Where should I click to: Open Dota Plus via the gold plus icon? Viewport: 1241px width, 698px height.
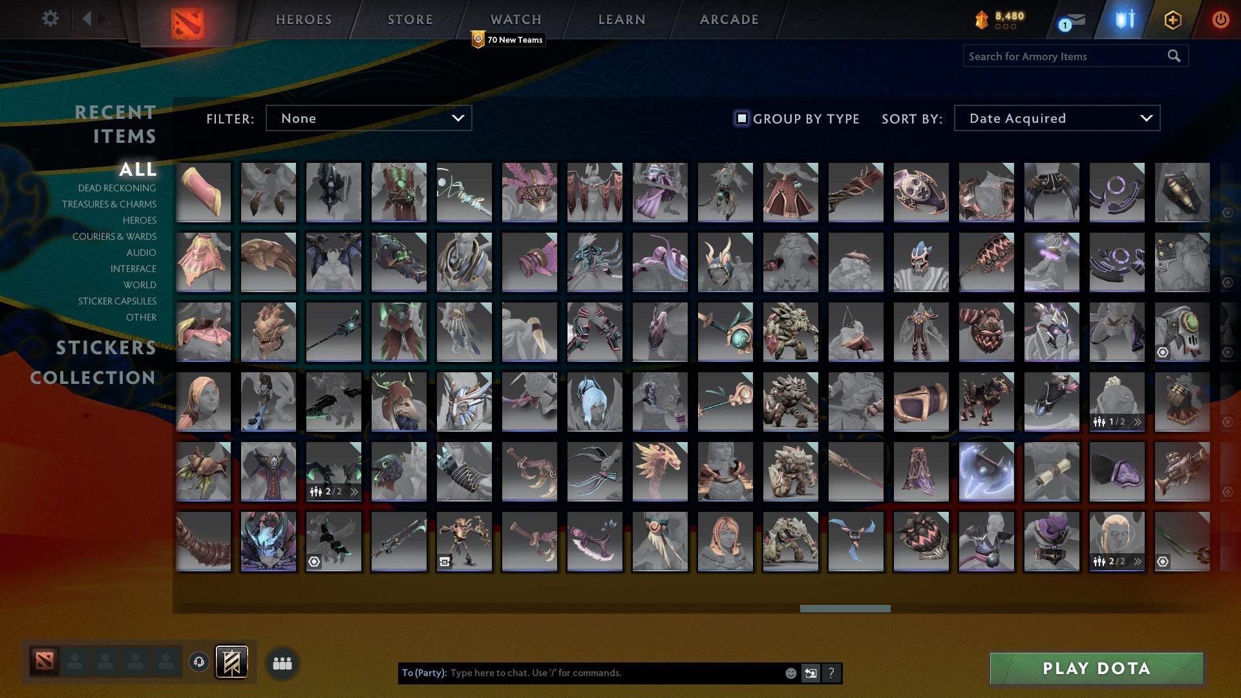click(1172, 19)
